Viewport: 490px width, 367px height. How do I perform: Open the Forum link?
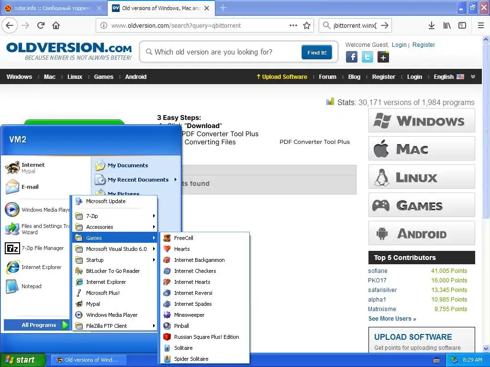[327, 77]
